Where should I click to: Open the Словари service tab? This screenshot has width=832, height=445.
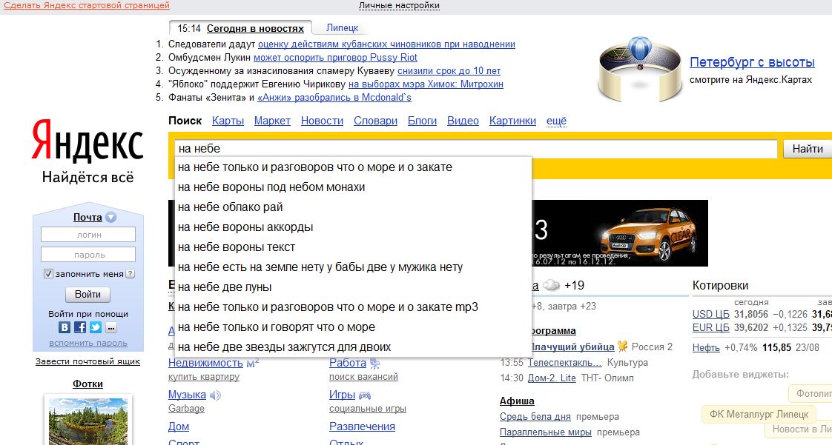pyautogui.click(x=376, y=121)
